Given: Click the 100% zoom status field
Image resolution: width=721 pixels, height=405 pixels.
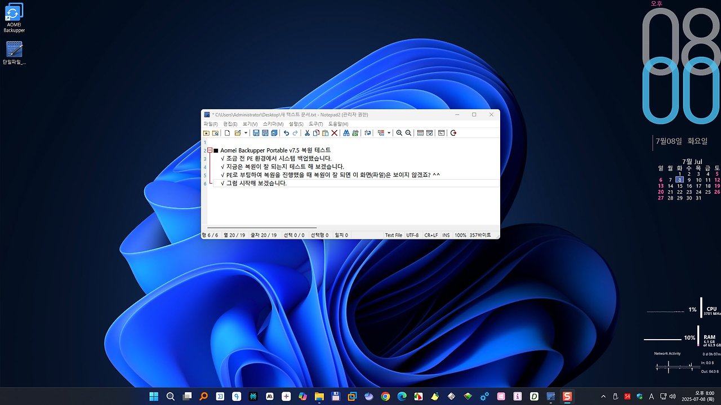Looking at the screenshot, I should click(x=460, y=235).
